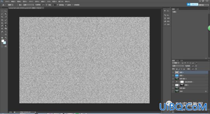Image resolution: width=210 pixels, height=114 pixels.
Task: Lock image pixels in Layers panel
Action: [x=179, y=69]
